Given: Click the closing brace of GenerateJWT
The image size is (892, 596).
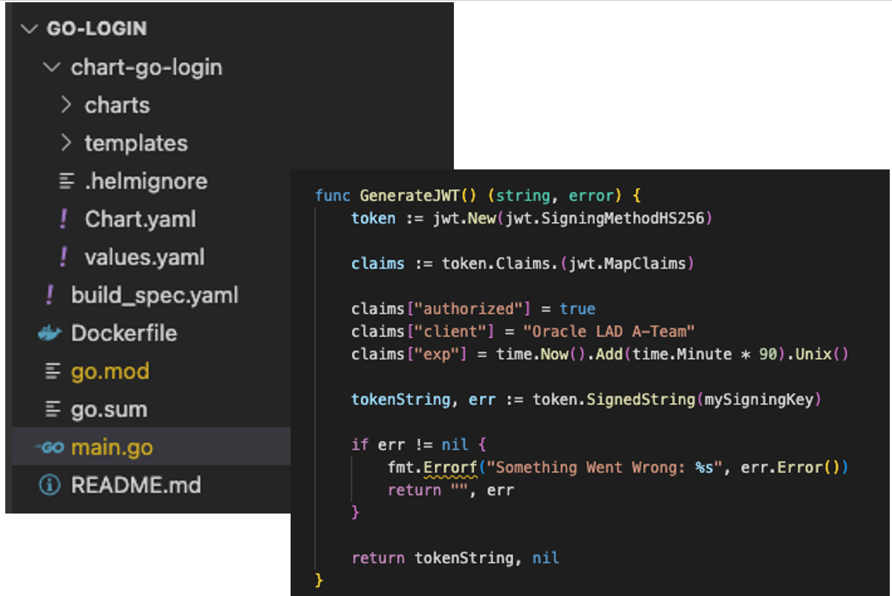Looking at the screenshot, I should [x=319, y=580].
